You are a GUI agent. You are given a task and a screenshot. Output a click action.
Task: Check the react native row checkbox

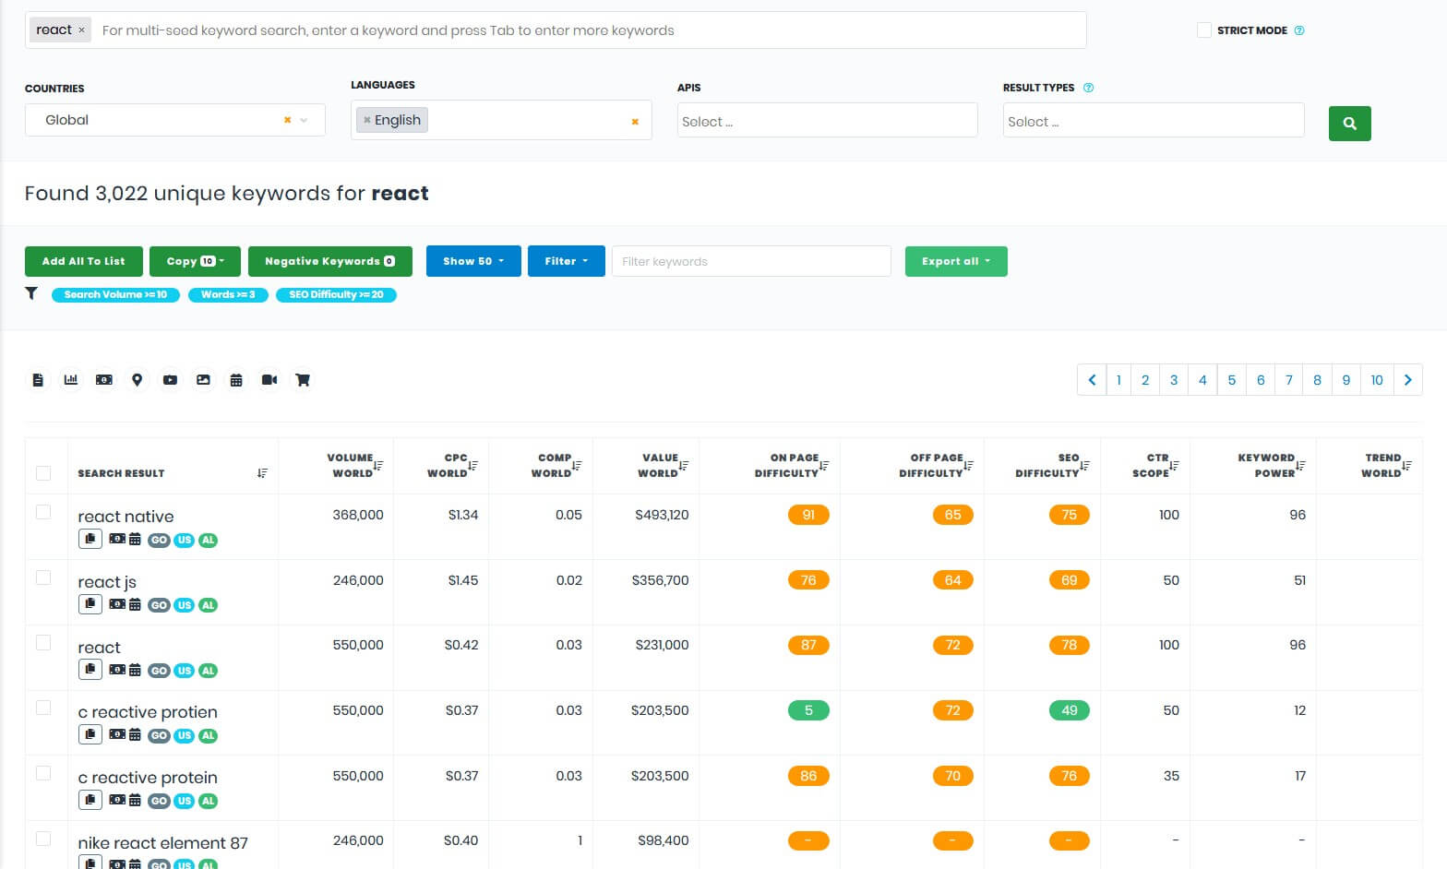coord(43,512)
